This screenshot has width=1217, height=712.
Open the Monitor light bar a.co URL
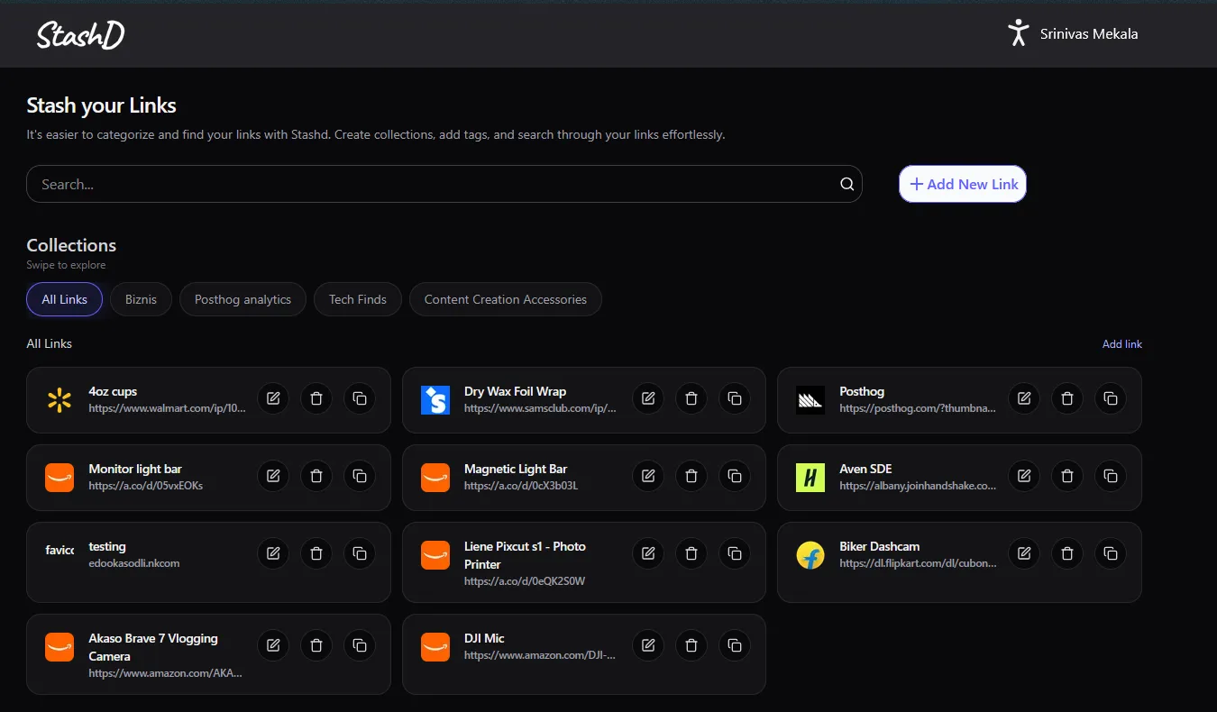[146, 486]
